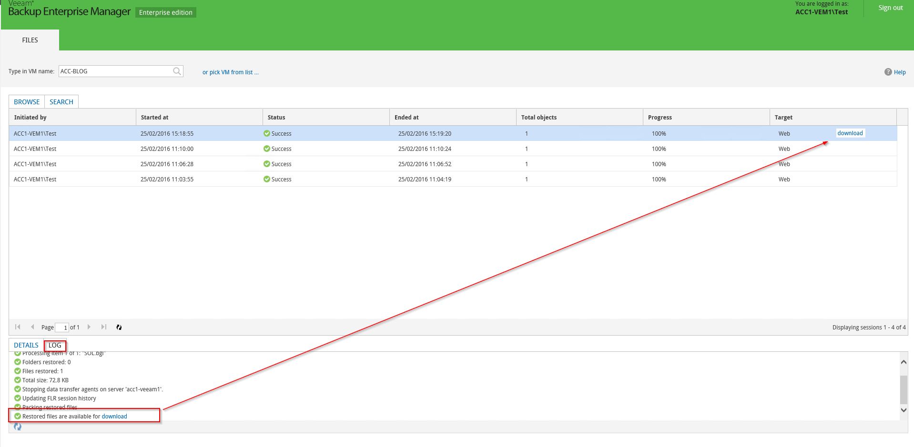Sort by 'Progress' column header
The width and height of the screenshot is (914, 447).
[706, 117]
